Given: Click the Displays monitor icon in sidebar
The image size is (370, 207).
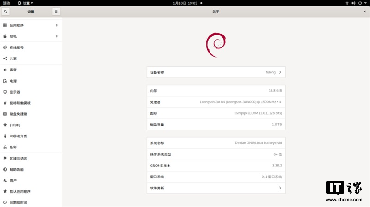Looking at the screenshot, I should click(5, 92).
